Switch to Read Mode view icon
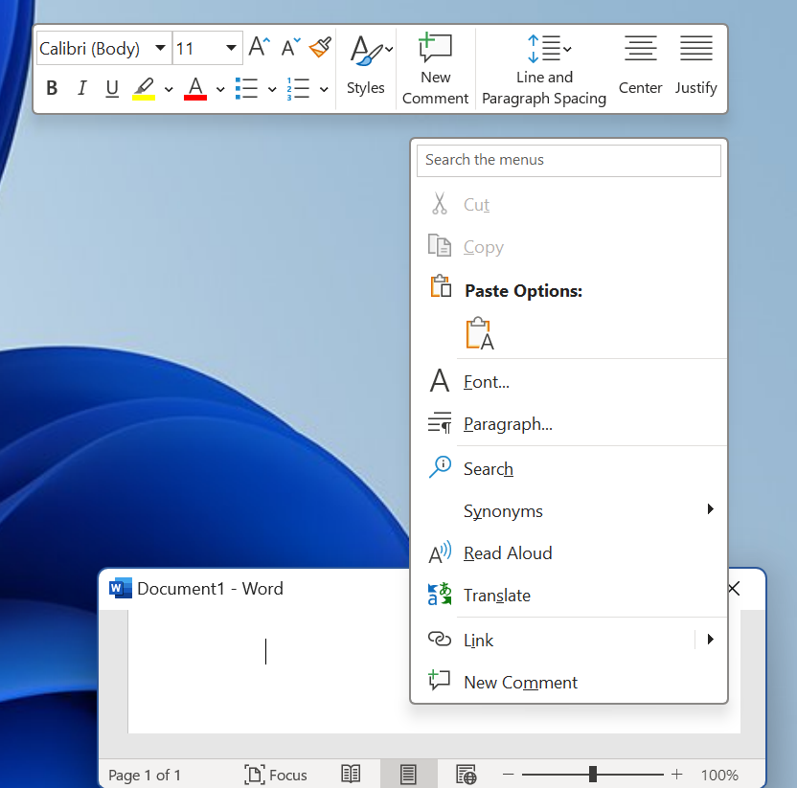797x788 pixels. pos(352,774)
